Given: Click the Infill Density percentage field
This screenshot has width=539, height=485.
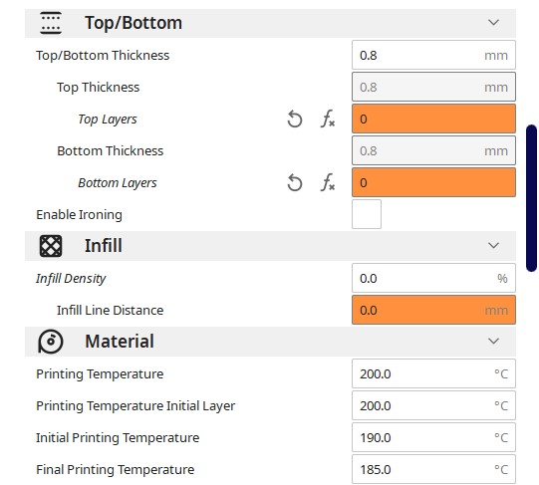Looking at the screenshot, I should 433,278.
